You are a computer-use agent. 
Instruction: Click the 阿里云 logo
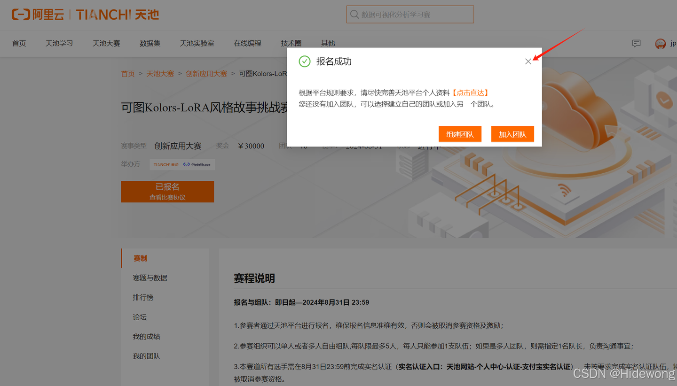pyautogui.click(x=38, y=15)
